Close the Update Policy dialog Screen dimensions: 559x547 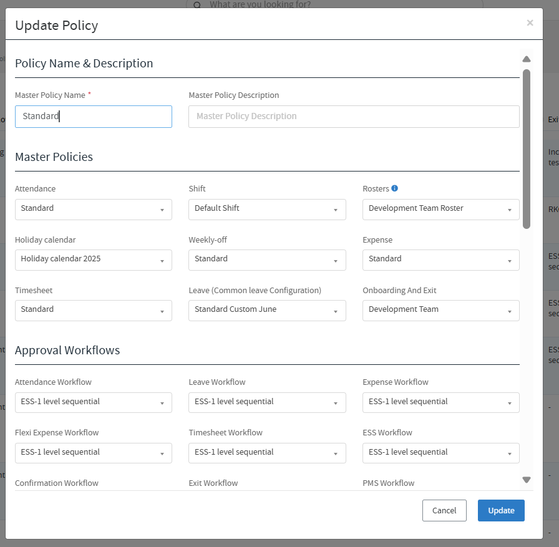click(530, 23)
